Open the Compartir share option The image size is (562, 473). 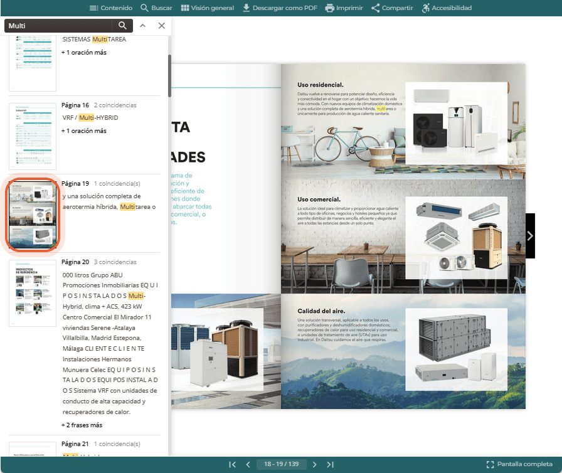[392, 8]
